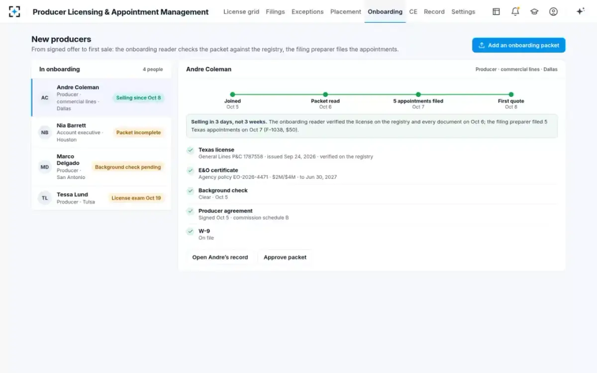
Task: Select the Onboarding tab
Action: pyautogui.click(x=385, y=11)
